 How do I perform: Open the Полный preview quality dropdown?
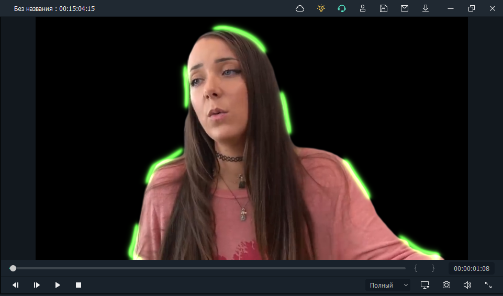387,285
